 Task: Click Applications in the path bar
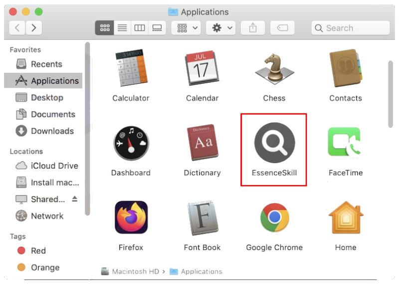pyautogui.click(x=196, y=272)
